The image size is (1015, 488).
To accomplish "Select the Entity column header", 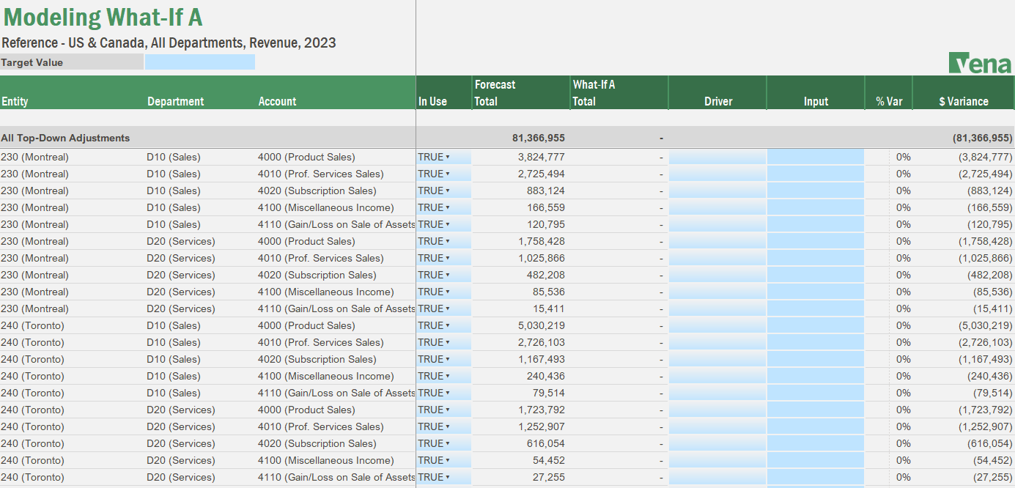I will tap(16, 101).
